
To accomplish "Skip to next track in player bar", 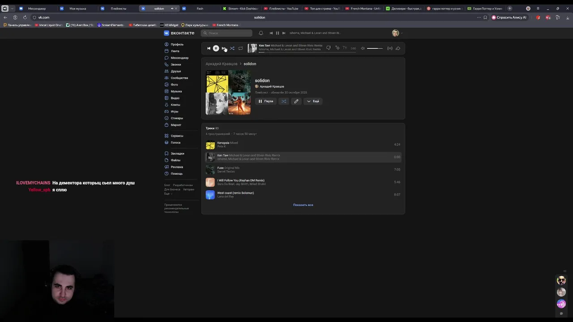I will 223,48.
